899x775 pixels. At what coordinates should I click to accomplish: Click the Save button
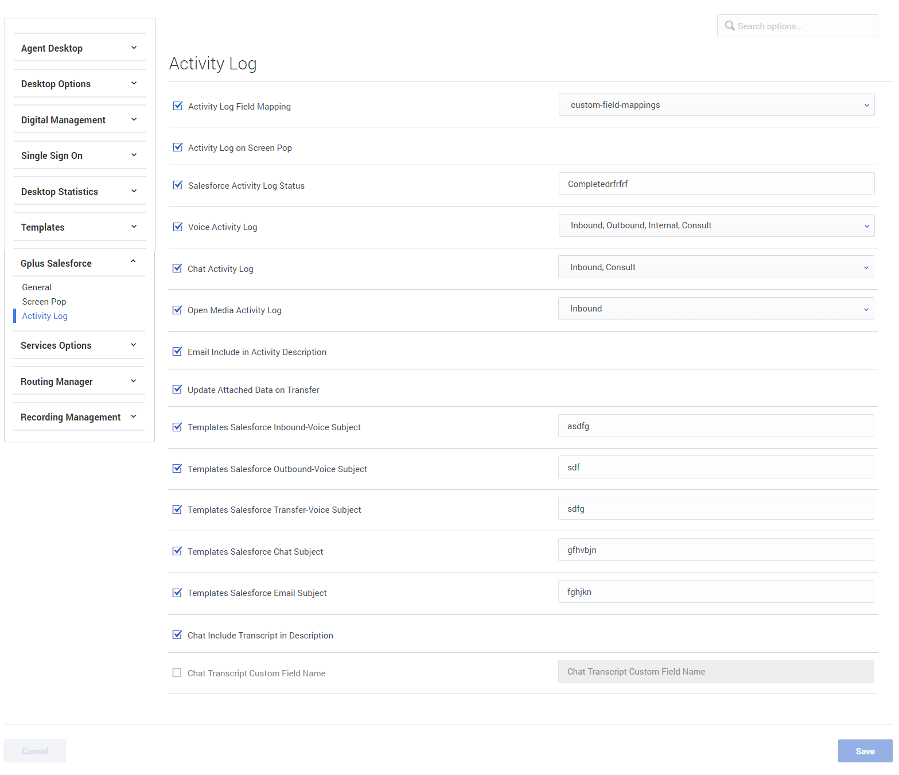pyautogui.click(x=865, y=751)
